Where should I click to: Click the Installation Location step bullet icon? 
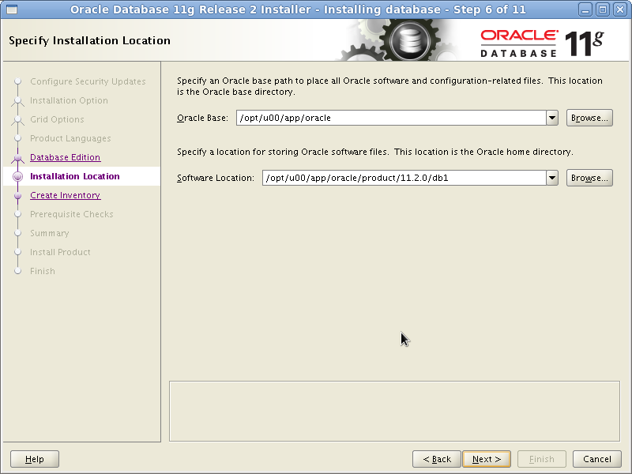point(17,176)
